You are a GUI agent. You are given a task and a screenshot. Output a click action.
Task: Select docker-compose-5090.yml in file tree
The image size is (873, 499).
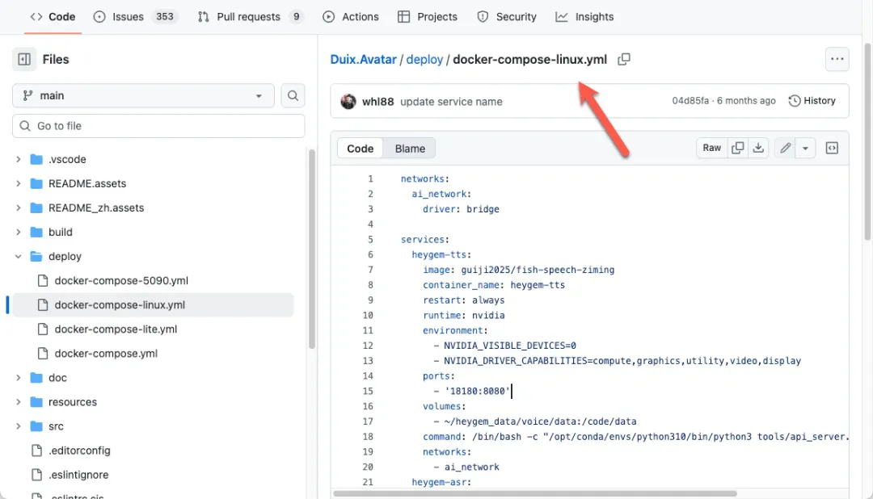click(121, 281)
